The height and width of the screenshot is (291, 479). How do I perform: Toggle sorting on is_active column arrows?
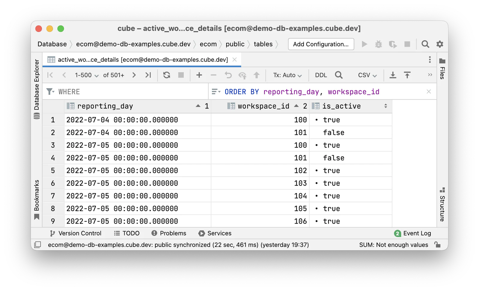(x=386, y=106)
